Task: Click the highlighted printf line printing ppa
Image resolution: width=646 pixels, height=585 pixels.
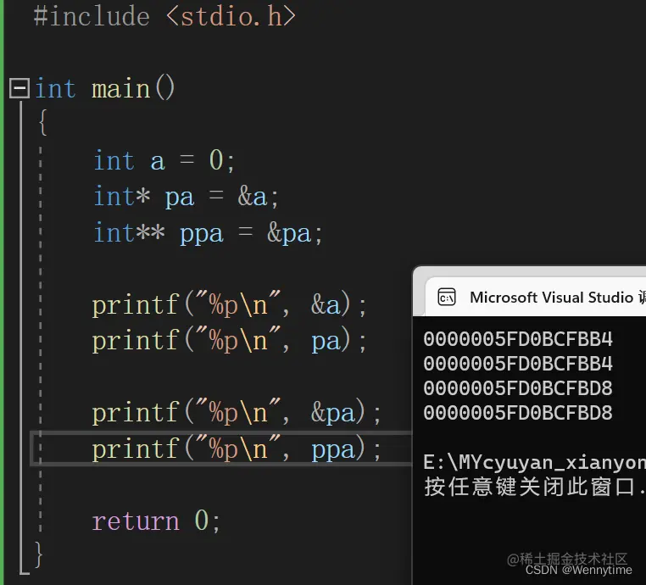Action: [x=237, y=449]
